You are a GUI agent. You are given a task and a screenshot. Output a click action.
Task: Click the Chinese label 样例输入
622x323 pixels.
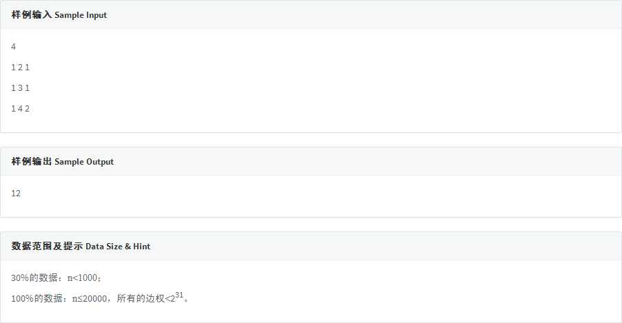click(31, 14)
